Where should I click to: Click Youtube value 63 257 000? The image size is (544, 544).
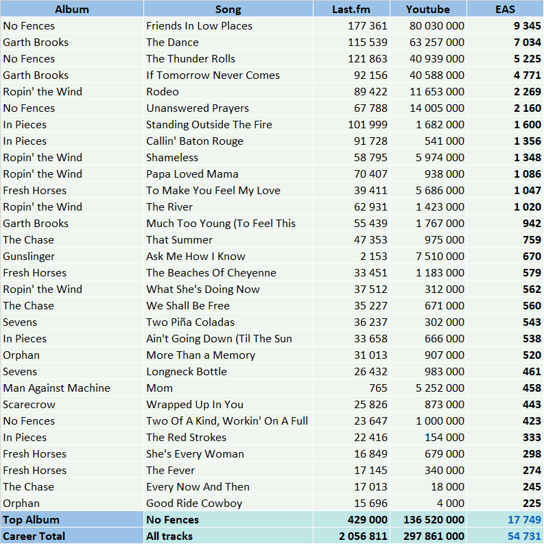click(x=428, y=42)
